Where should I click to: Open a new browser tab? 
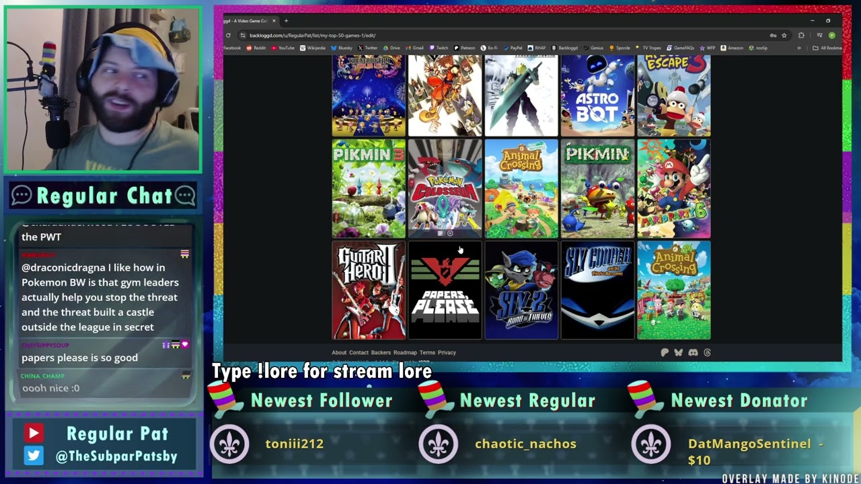tap(286, 21)
